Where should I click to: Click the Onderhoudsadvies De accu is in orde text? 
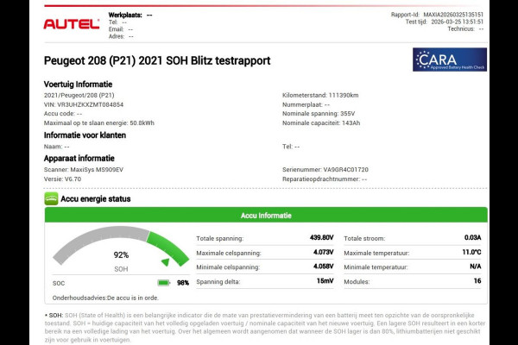point(105,298)
